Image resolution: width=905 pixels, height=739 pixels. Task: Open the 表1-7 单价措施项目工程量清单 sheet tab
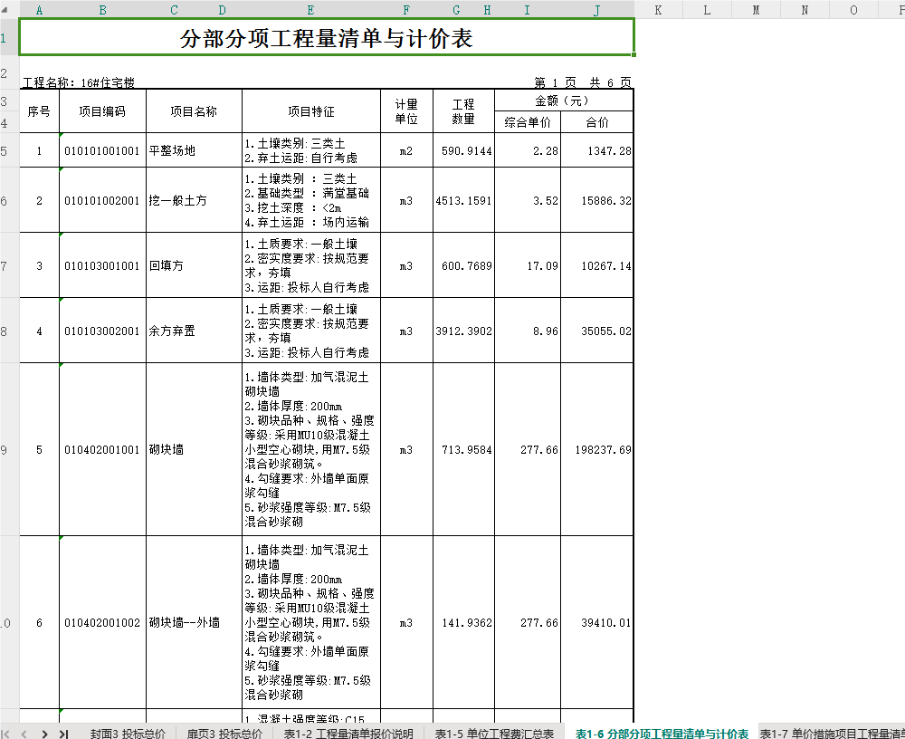coord(832,734)
